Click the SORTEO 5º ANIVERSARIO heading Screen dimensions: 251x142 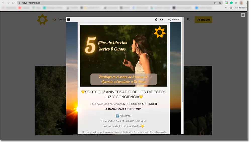123,94
